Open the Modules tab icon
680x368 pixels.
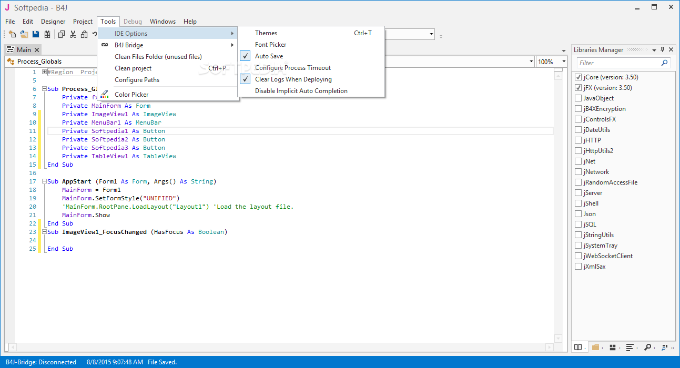coord(613,347)
